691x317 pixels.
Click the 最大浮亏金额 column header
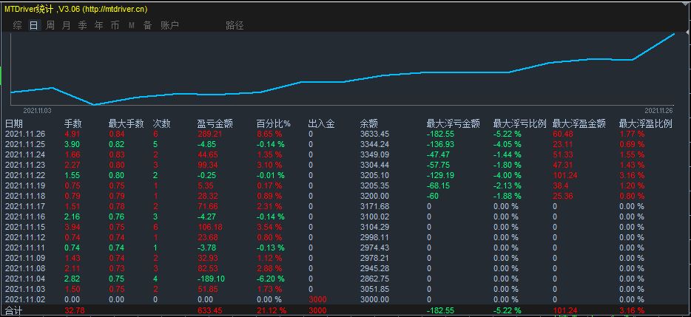point(454,123)
